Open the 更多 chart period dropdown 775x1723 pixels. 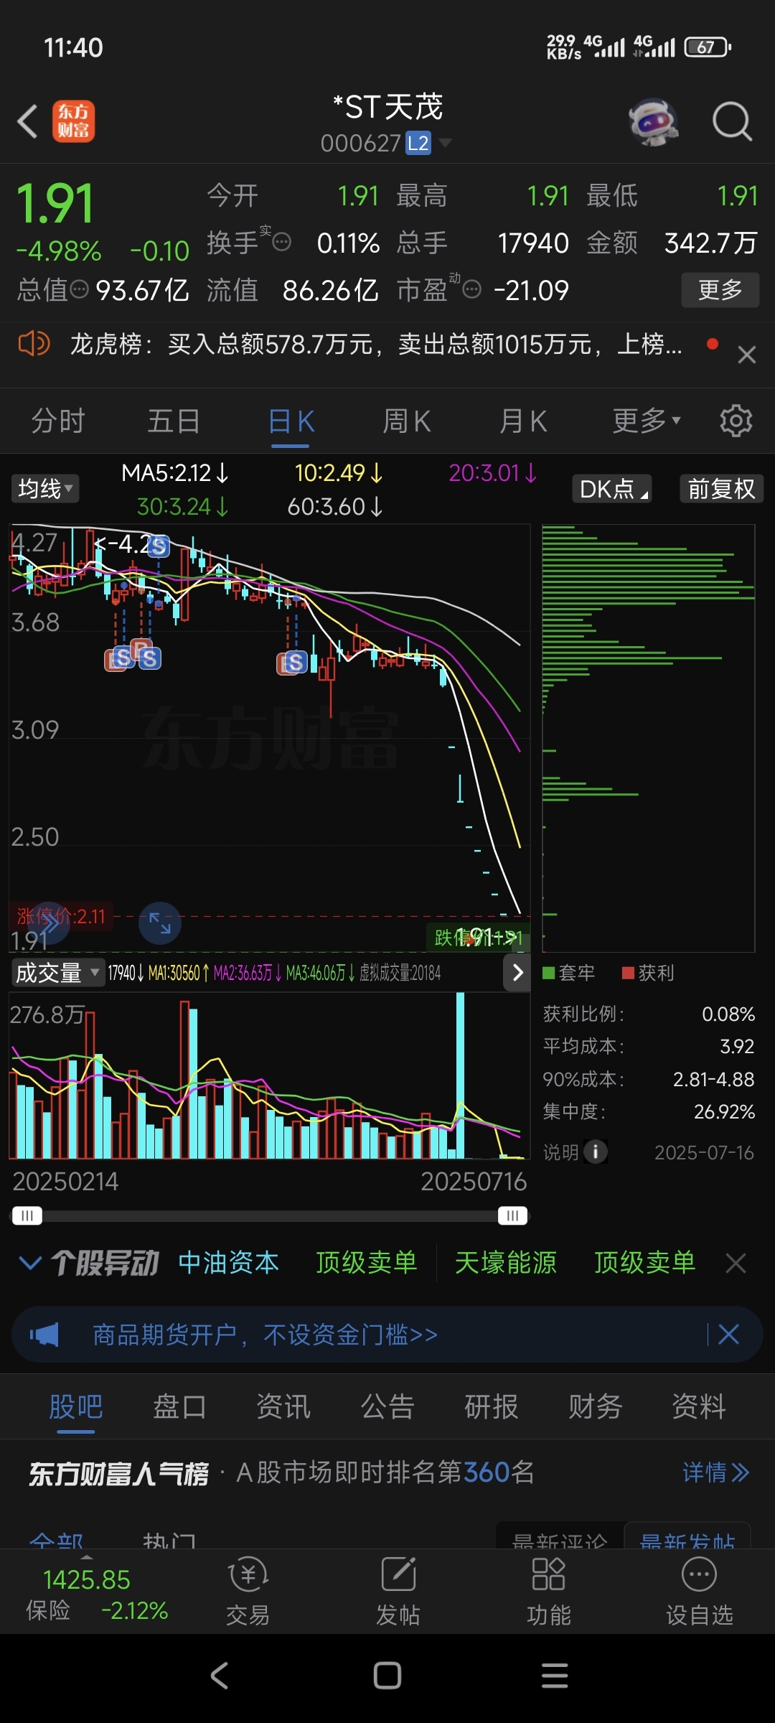click(647, 421)
